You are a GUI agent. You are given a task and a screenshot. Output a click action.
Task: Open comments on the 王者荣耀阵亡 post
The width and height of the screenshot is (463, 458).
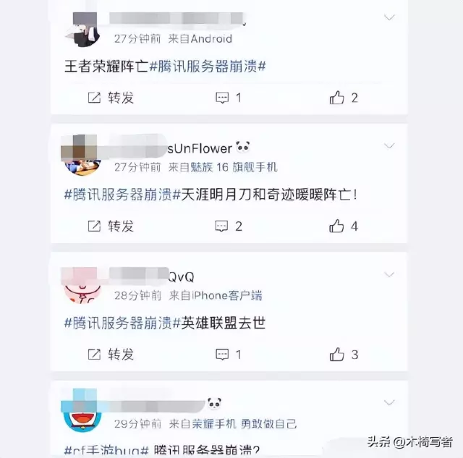click(229, 98)
